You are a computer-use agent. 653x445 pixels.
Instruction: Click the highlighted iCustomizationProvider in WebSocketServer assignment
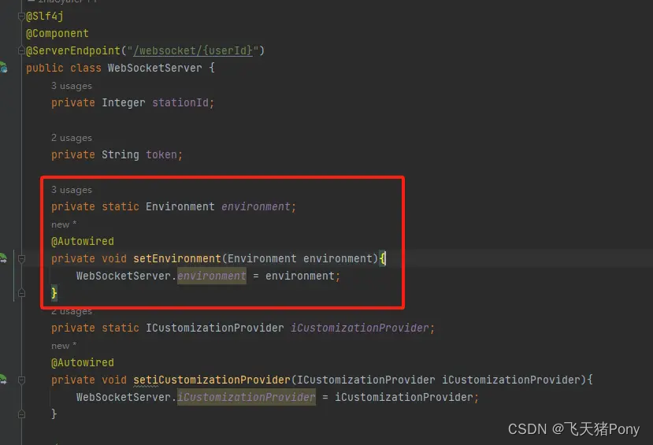(246, 397)
